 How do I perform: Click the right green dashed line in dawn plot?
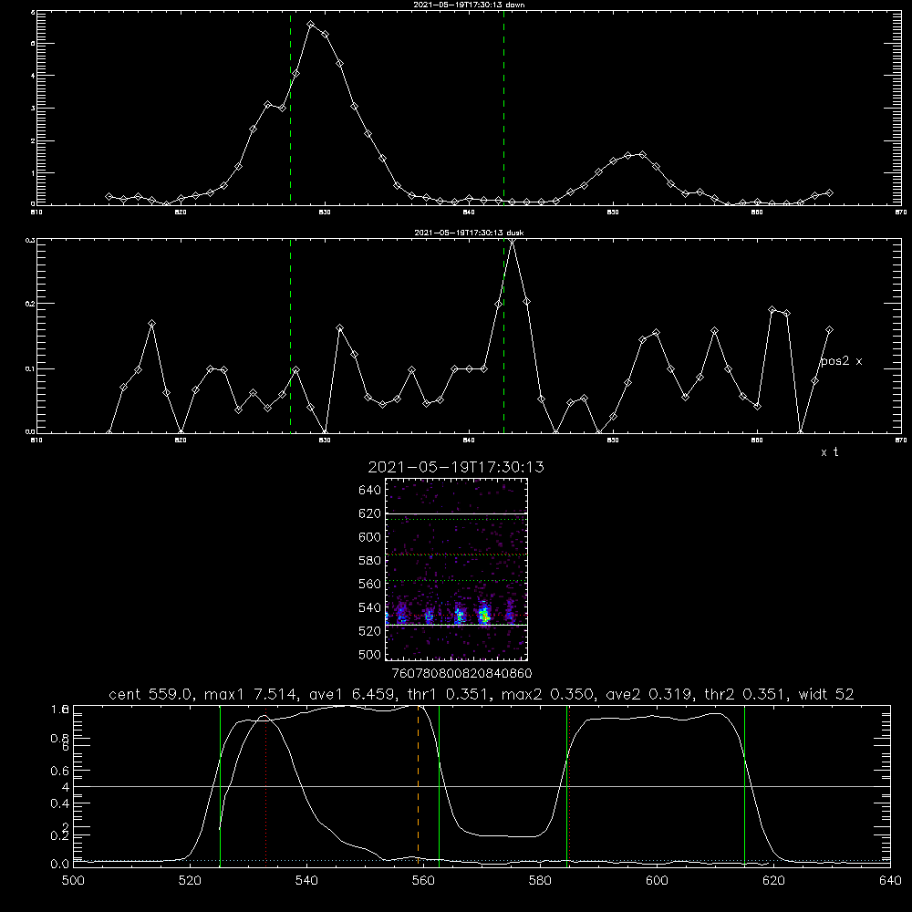click(x=503, y=108)
